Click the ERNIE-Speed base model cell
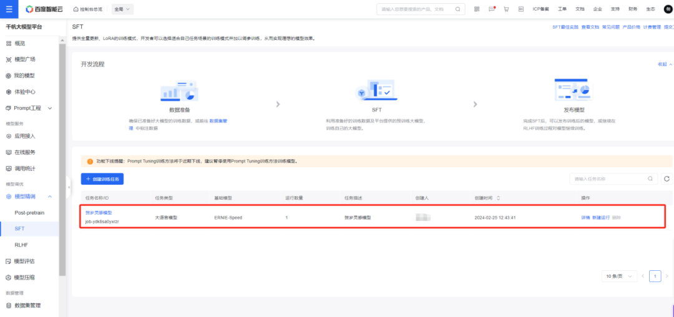 coord(228,217)
